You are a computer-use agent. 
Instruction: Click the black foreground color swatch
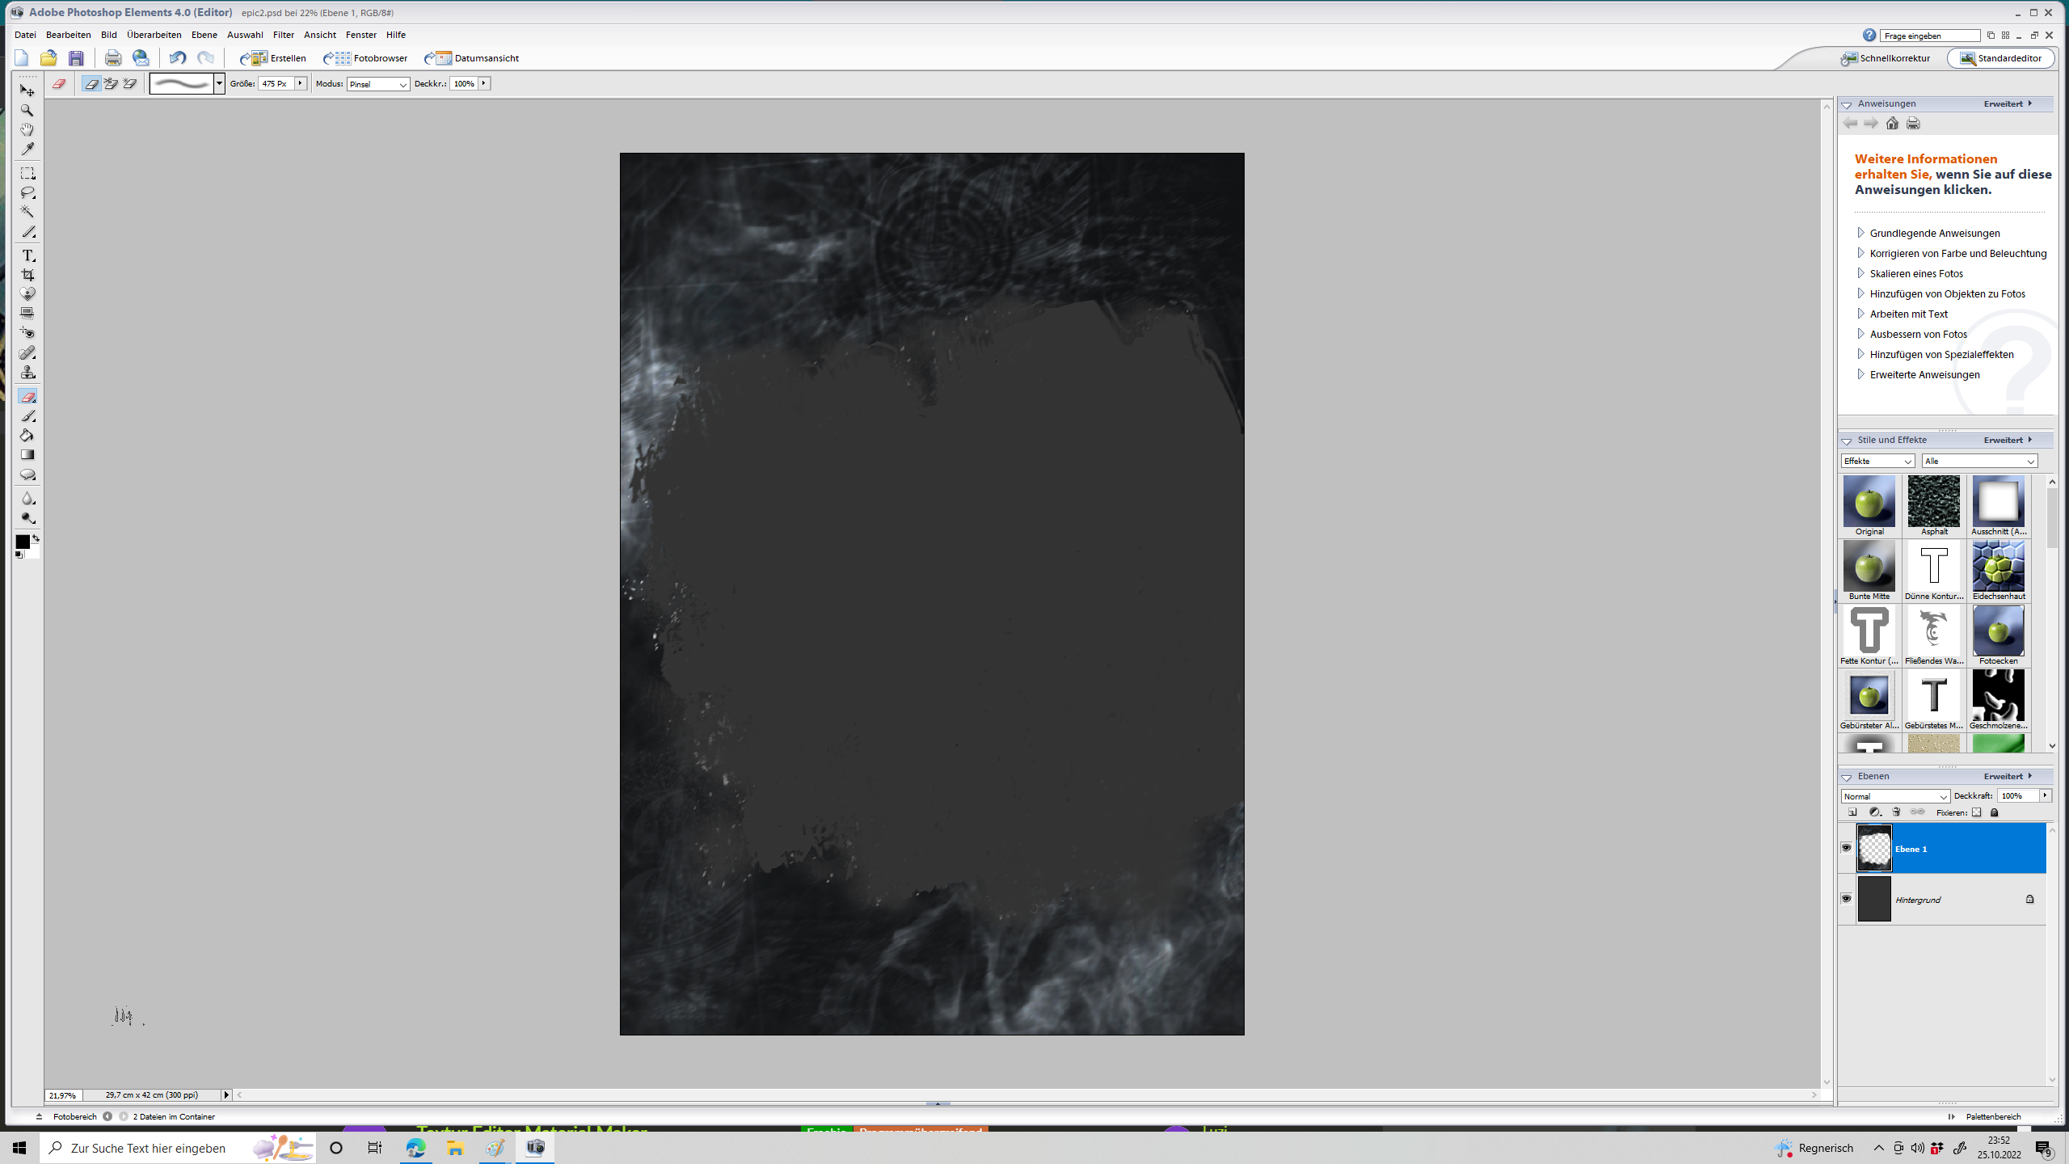click(23, 542)
